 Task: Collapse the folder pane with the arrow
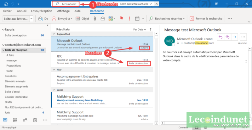tap(48, 25)
